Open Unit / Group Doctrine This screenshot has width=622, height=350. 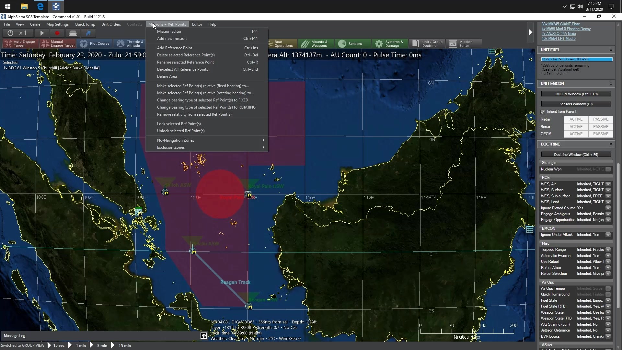[427, 44]
